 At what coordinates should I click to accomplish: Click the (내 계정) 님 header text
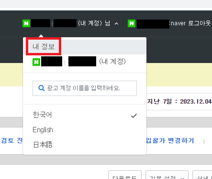pos(94,23)
